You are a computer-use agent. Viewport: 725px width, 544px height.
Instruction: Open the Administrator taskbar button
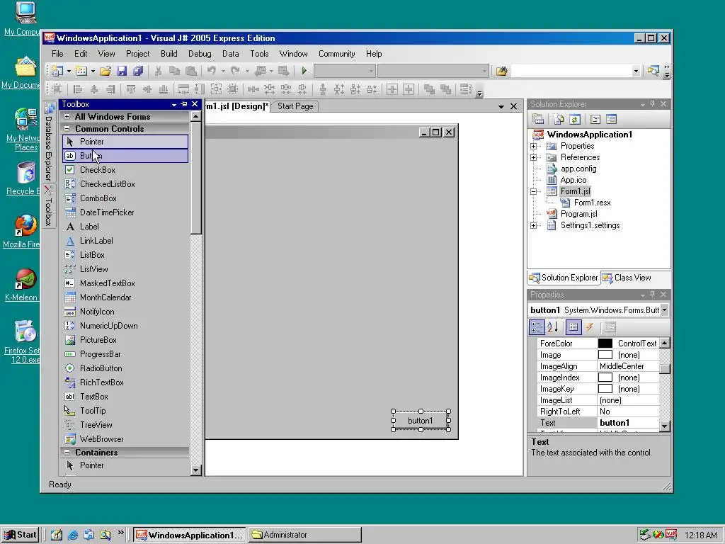tap(304, 535)
